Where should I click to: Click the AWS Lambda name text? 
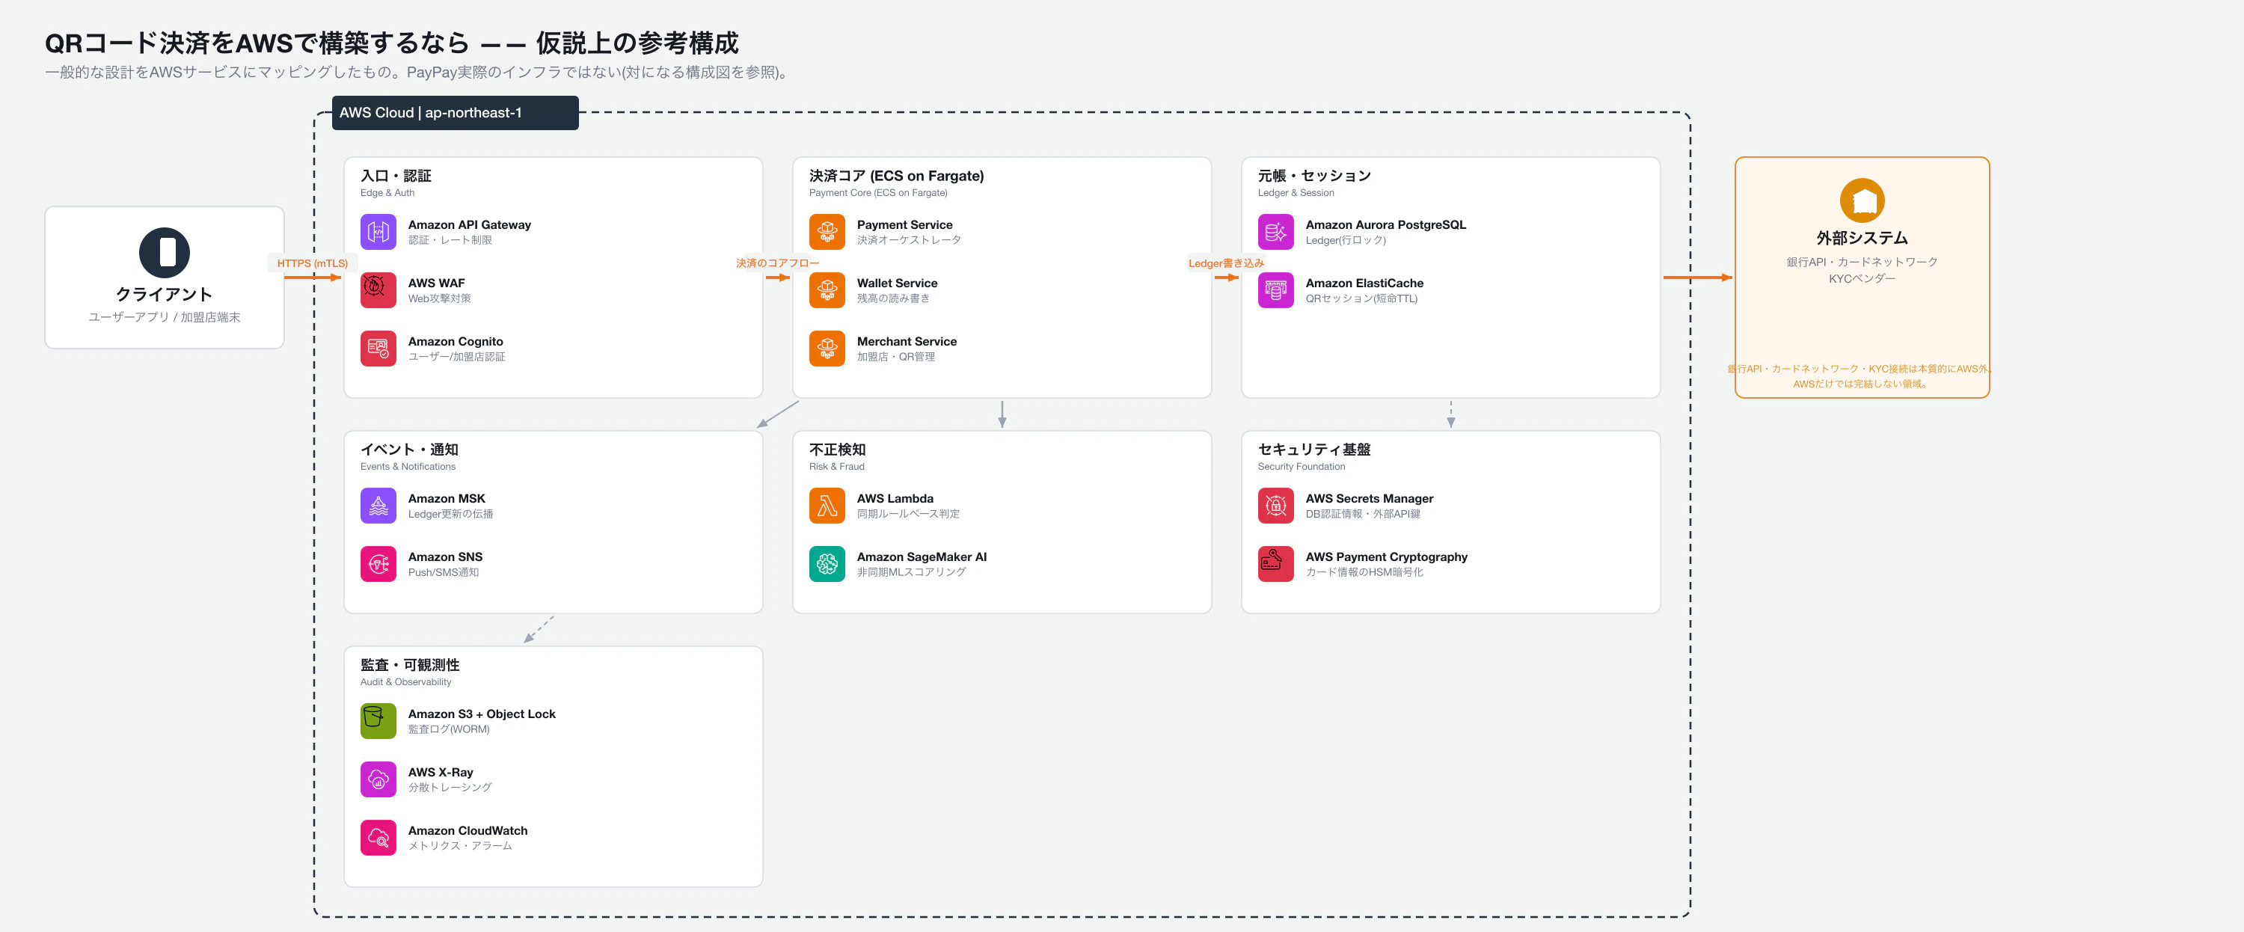pyautogui.click(x=895, y=498)
